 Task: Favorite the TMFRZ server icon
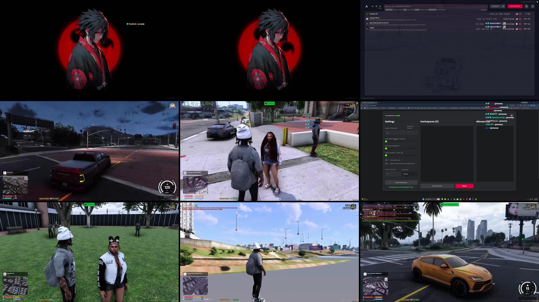[520, 29]
